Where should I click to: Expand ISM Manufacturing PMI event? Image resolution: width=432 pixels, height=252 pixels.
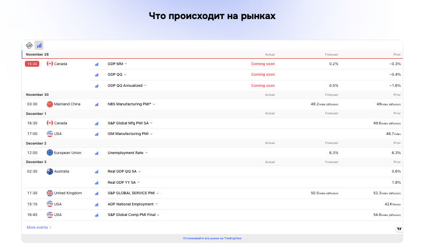pyautogui.click(x=151, y=134)
